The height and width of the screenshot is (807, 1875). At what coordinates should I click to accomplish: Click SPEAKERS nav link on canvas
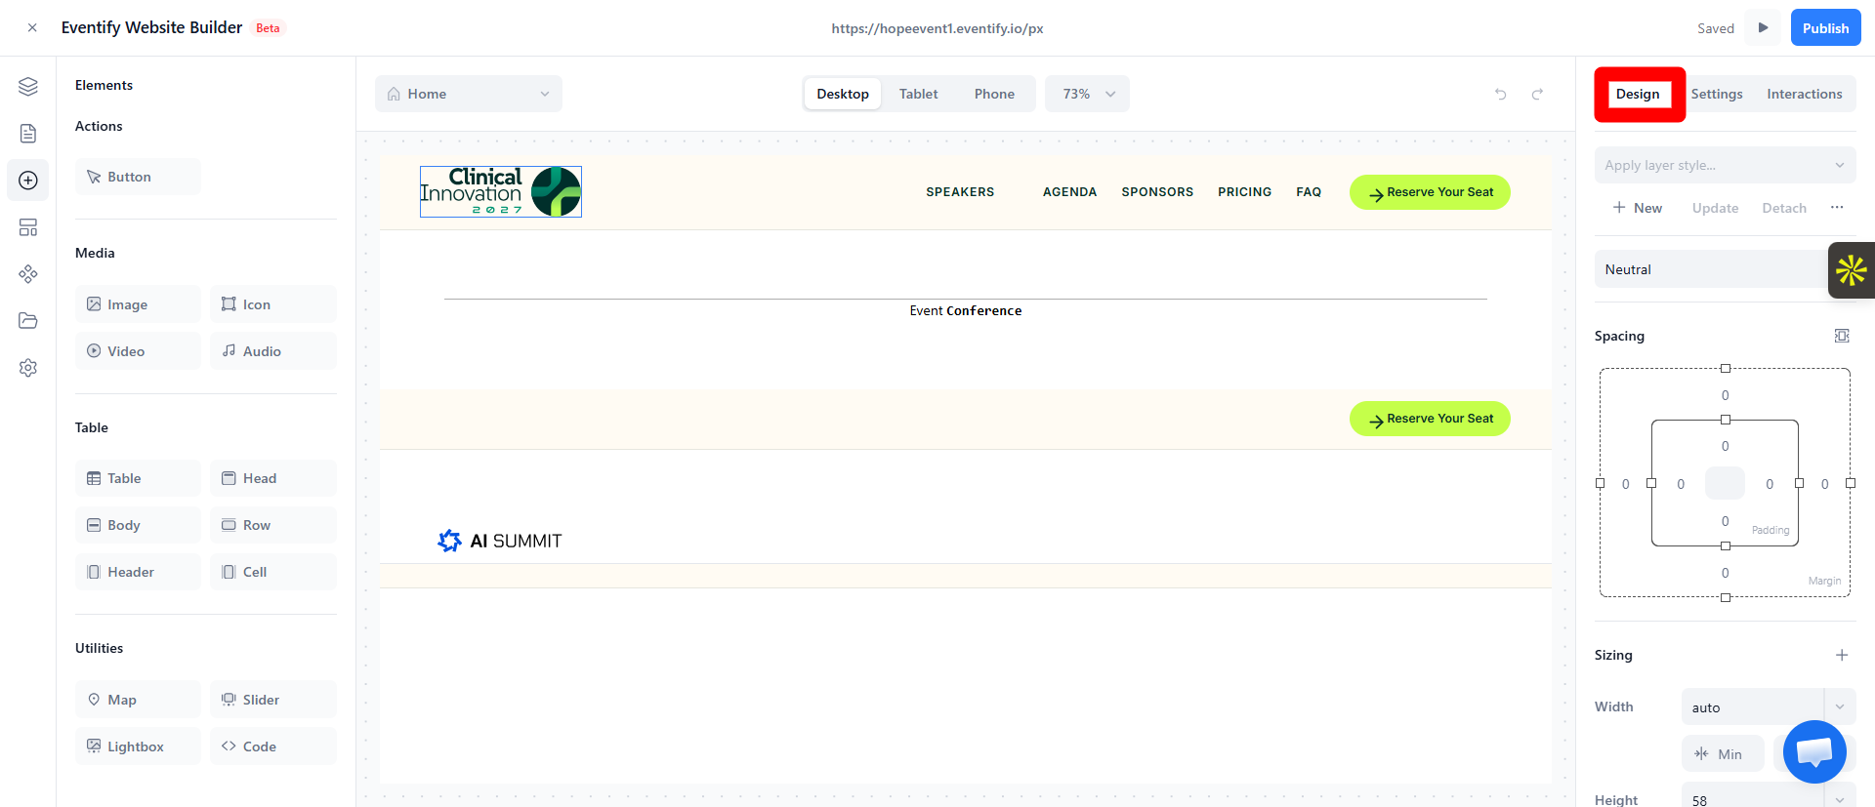coord(960,192)
